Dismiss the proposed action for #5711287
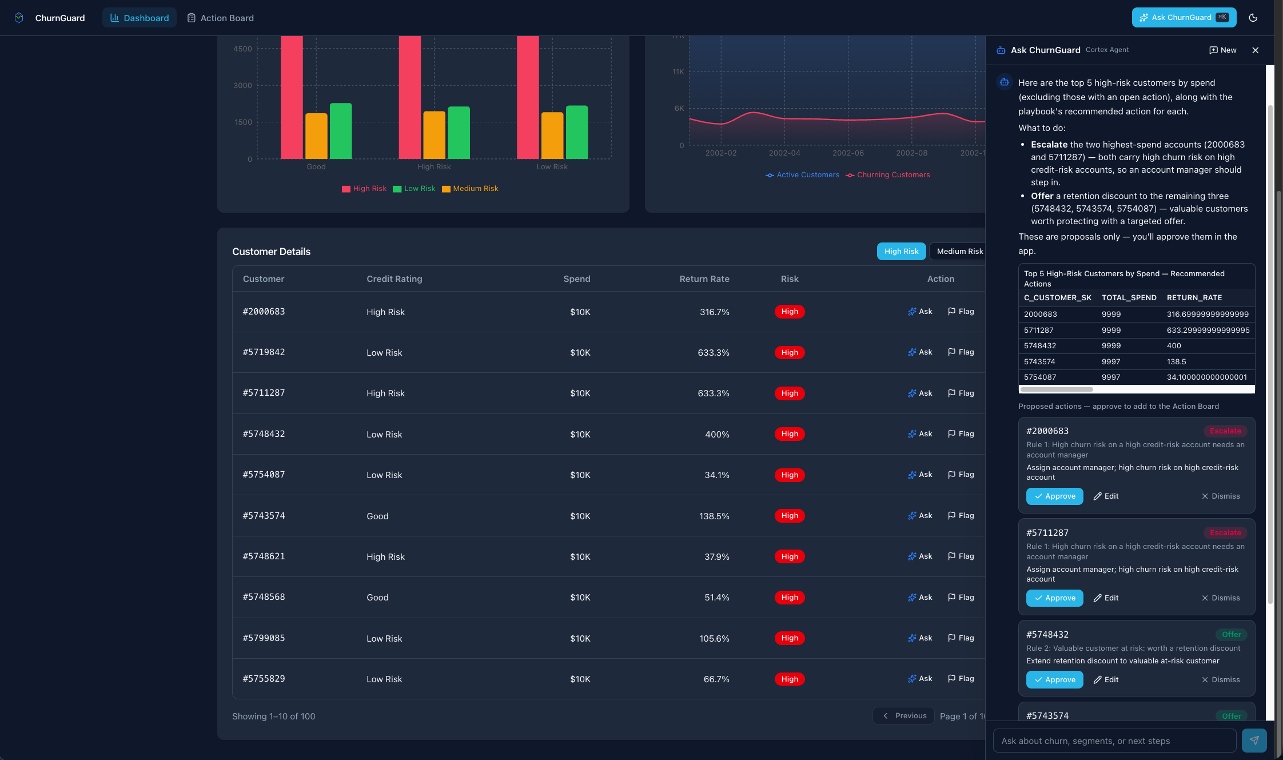This screenshot has width=1283, height=760. 1221,598
